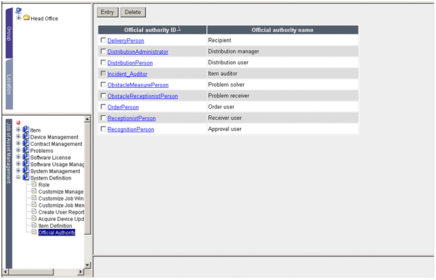Viewport: 436px width, 280px height.
Task: Click the tree panel scroll-down arrow
Action: pos(88,264)
